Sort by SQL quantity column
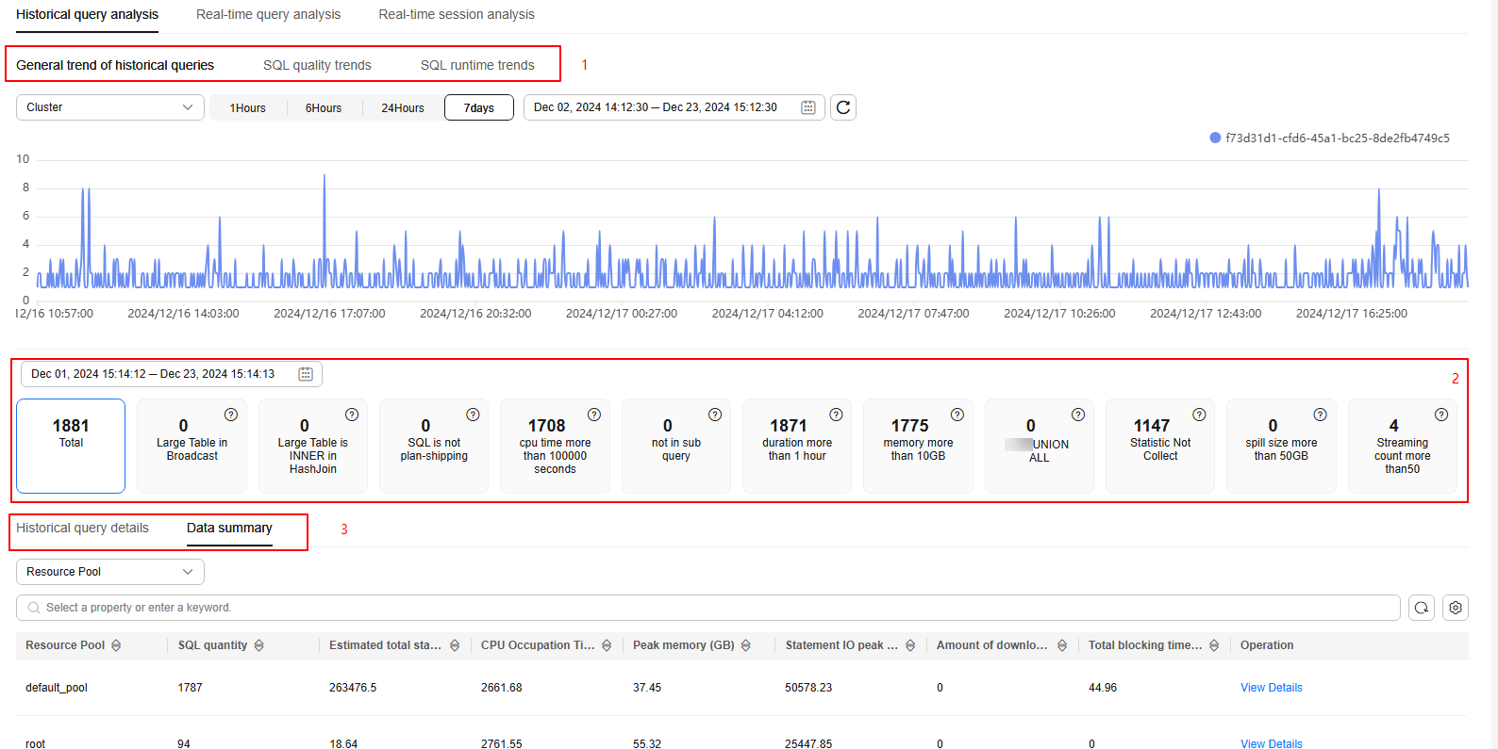1498x749 pixels. coord(258,645)
